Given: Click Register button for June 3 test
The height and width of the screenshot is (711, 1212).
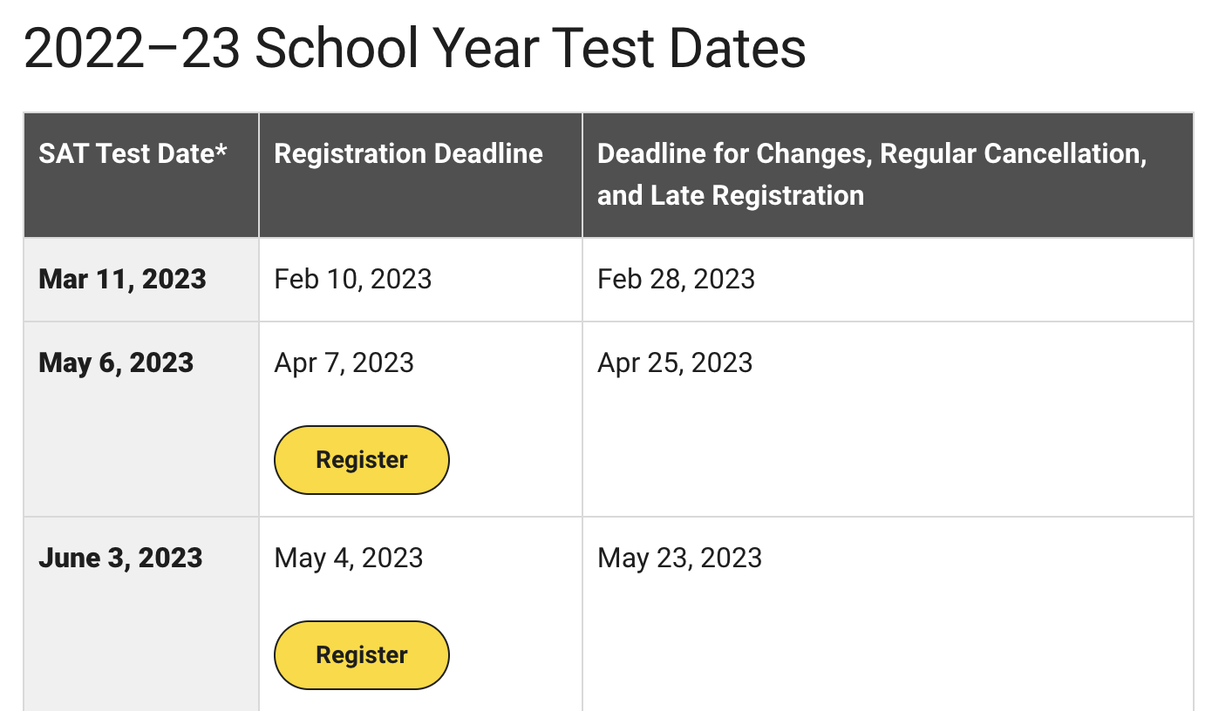Looking at the screenshot, I should [x=361, y=655].
